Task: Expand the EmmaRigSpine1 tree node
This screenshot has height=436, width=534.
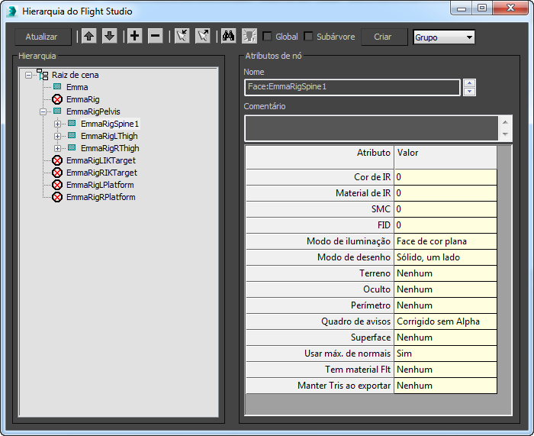Action: tap(57, 124)
